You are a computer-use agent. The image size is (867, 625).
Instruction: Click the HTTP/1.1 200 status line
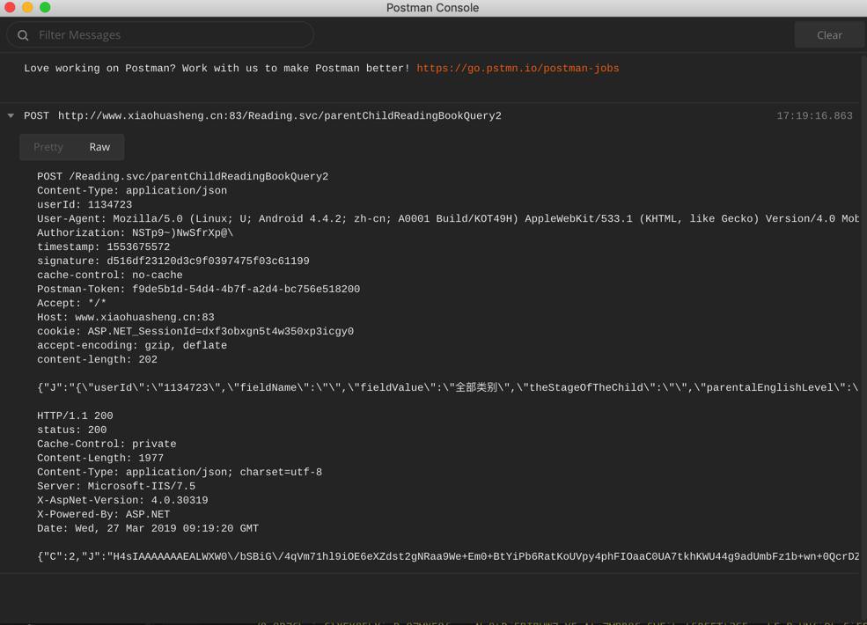point(75,416)
